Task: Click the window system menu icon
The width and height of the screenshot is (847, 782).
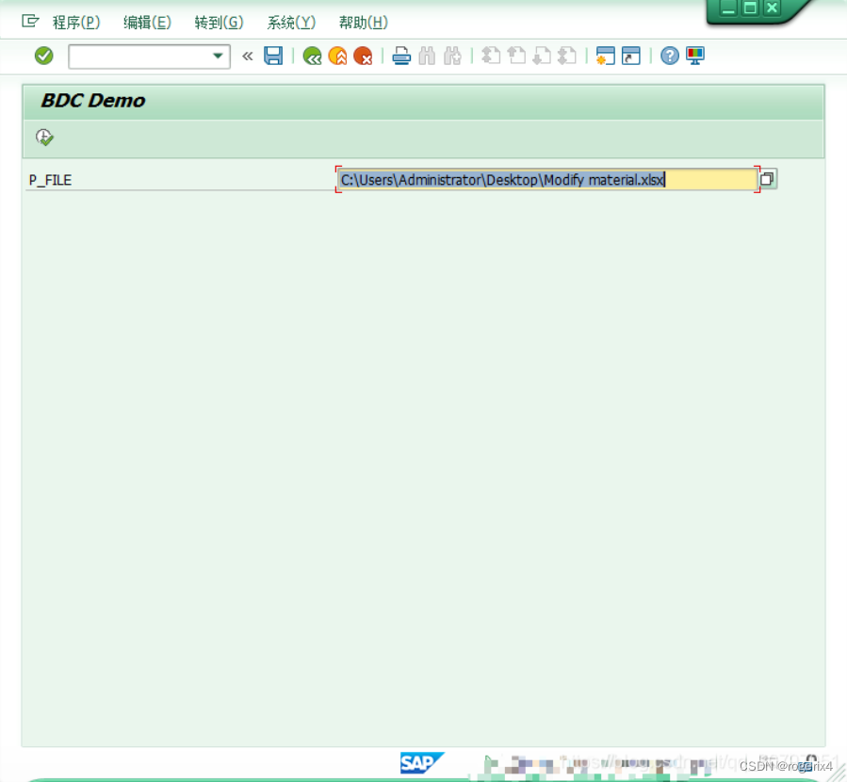Action: [30, 21]
